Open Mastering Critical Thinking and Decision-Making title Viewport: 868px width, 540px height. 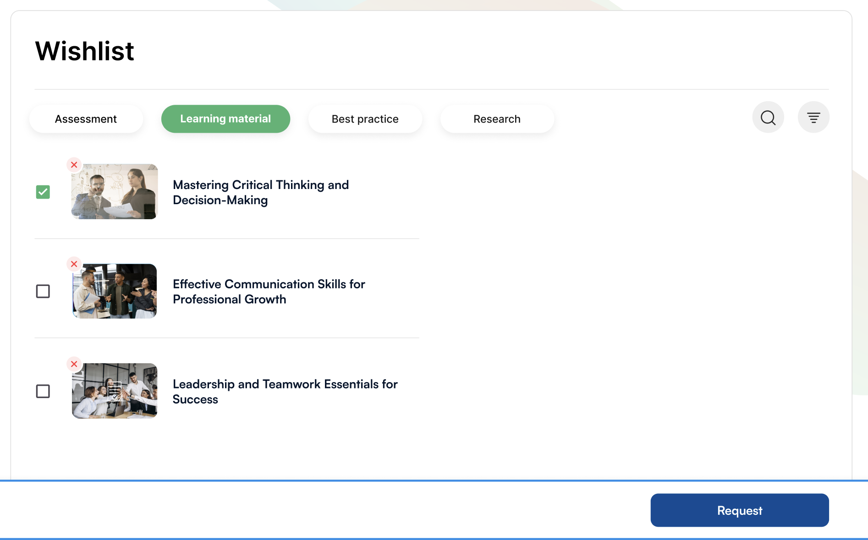(261, 192)
